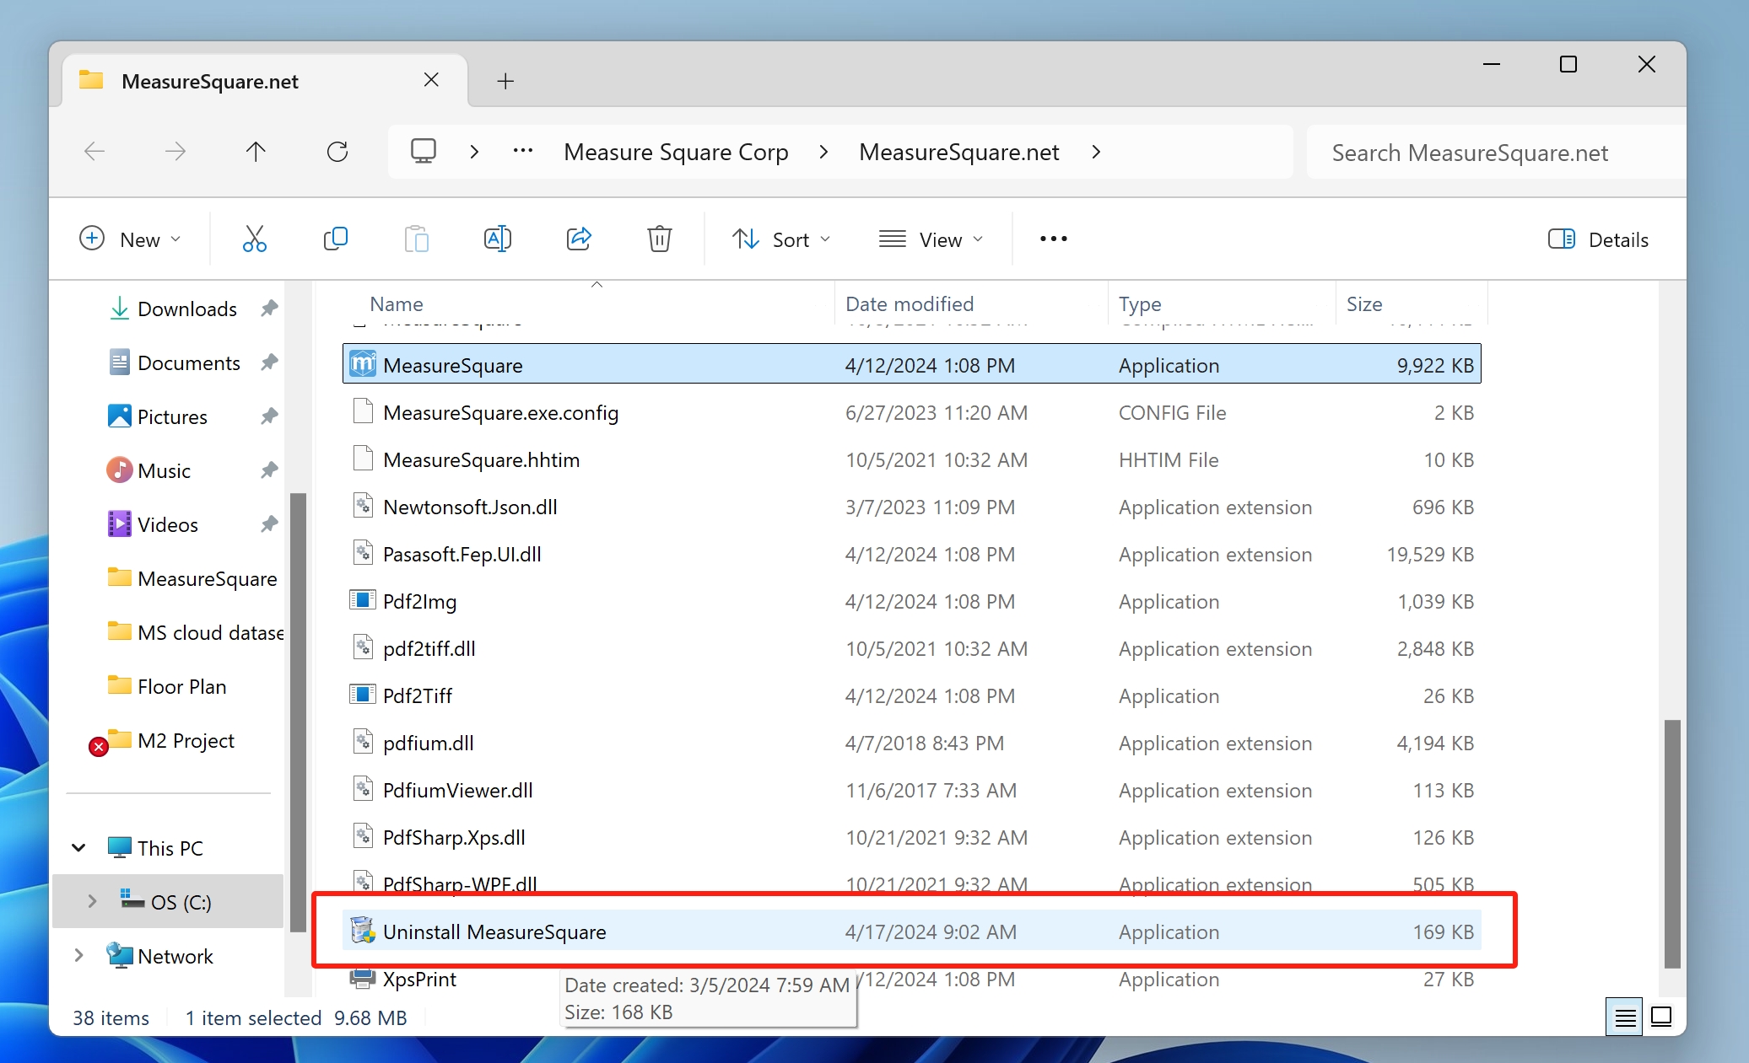Image resolution: width=1749 pixels, height=1063 pixels.
Task: Click the Delete trash can icon
Action: (x=659, y=239)
